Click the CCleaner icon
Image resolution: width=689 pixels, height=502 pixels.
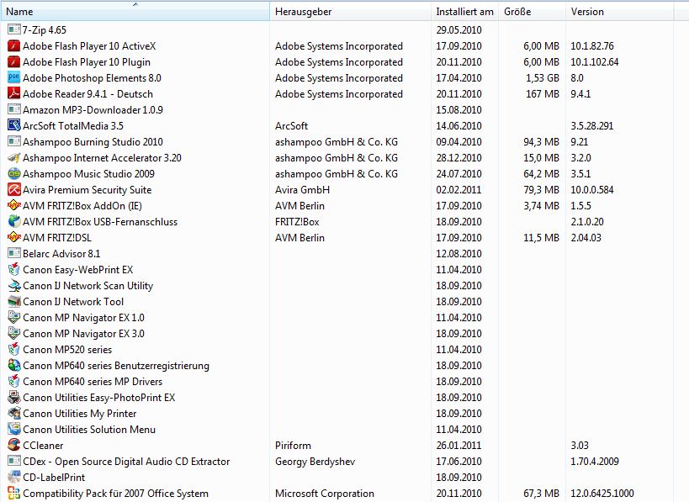coord(14,446)
